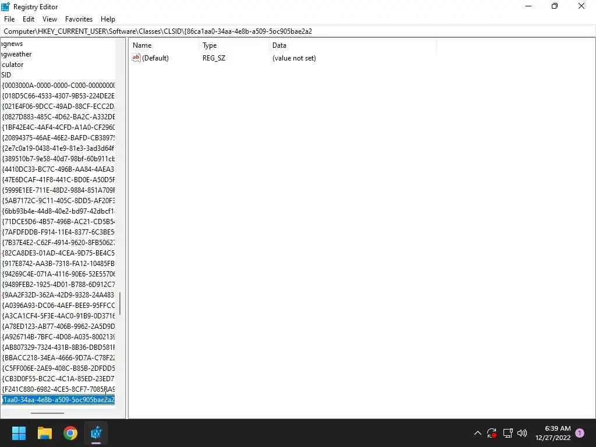Screen dimensions: 596x447
Task: Select the {4410DC33-BC7C-496B-AA84 key
Action: [58, 169]
